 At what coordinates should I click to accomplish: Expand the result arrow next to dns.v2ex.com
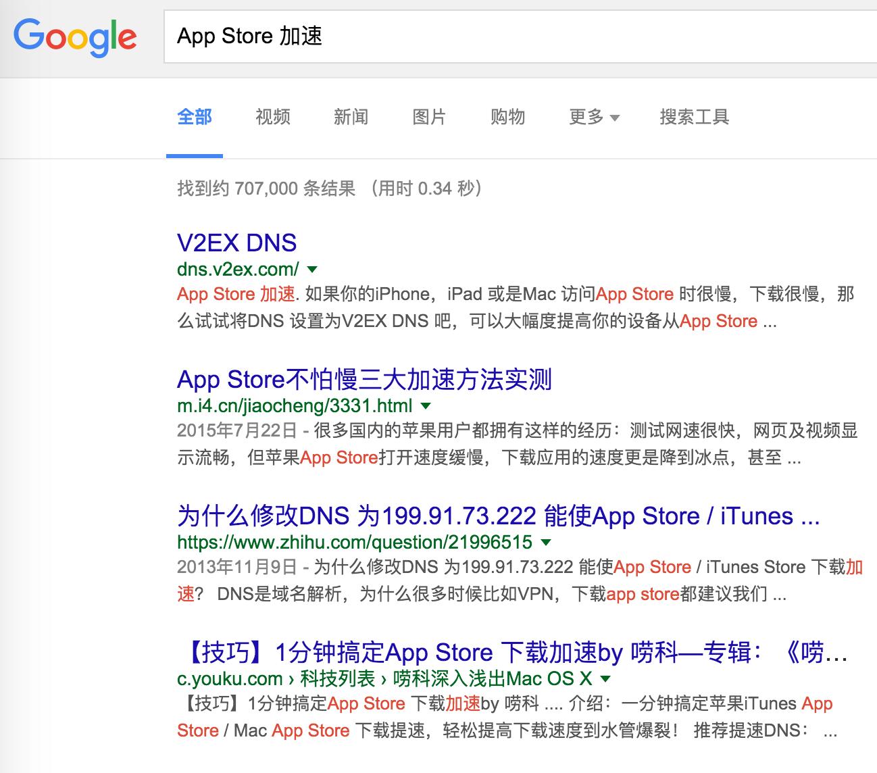[x=311, y=270]
